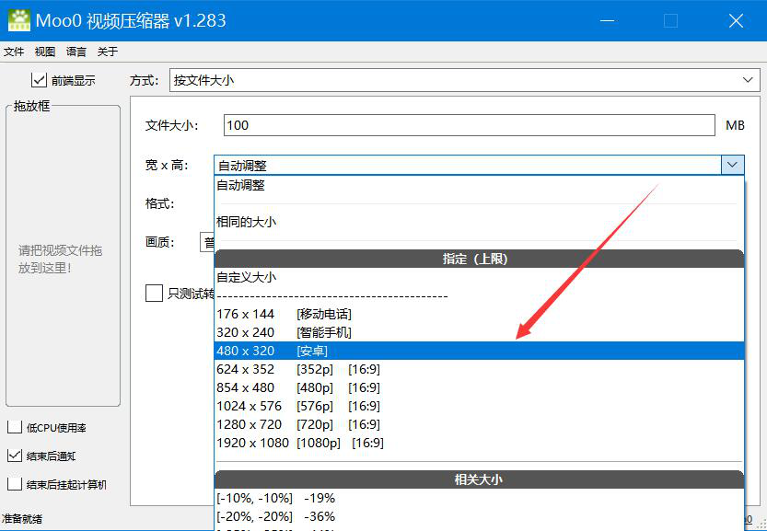Screen dimensions: 767x531
Task: Choose the [-10%, -10%] -19% option
Action: click(x=480, y=498)
